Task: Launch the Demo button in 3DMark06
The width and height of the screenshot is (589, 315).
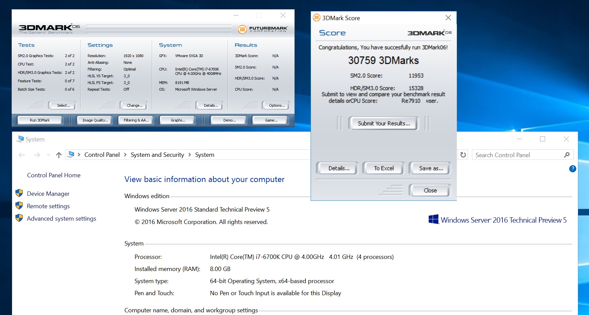Action: coord(229,120)
